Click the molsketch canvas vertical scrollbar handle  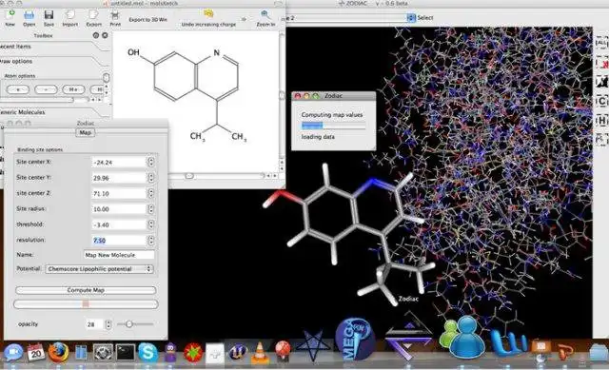point(282,95)
